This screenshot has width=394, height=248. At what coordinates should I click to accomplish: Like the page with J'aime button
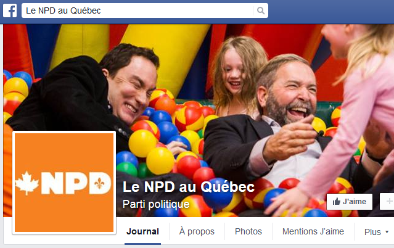(350, 202)
